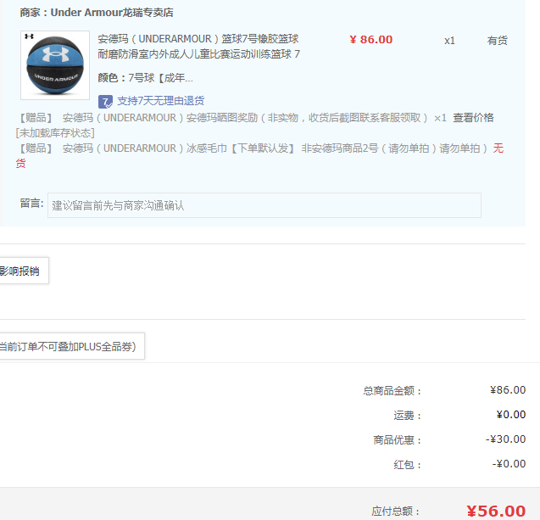Focus the 留言 message input field
This screenshot has width=540, height=520.
(x=264, y=205)
